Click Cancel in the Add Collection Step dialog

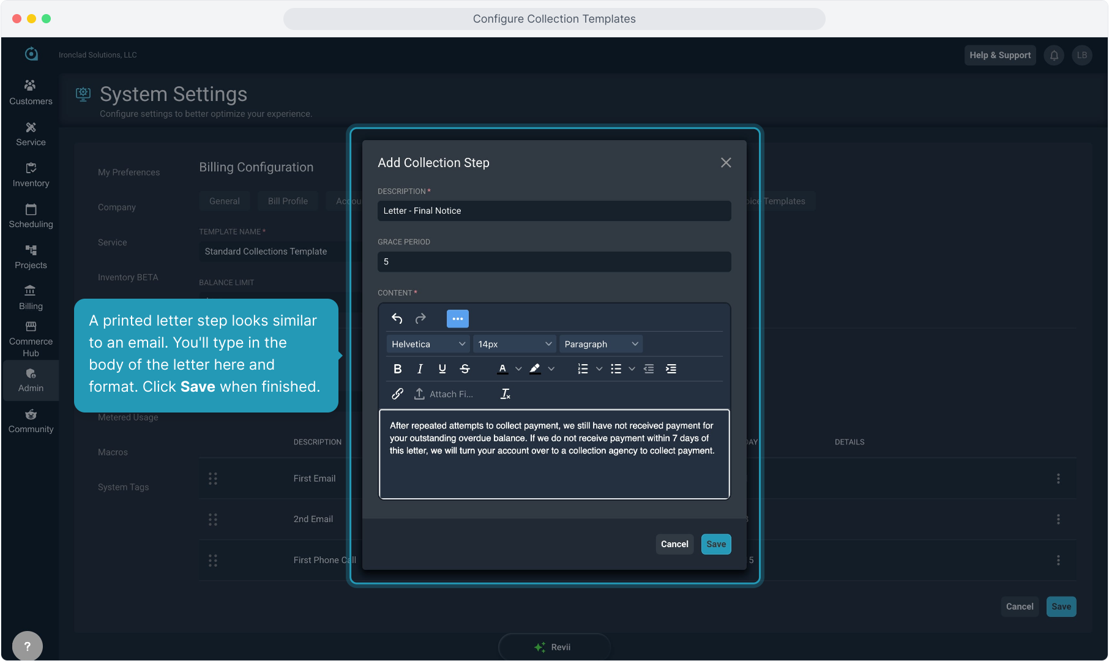click(674, 544)
